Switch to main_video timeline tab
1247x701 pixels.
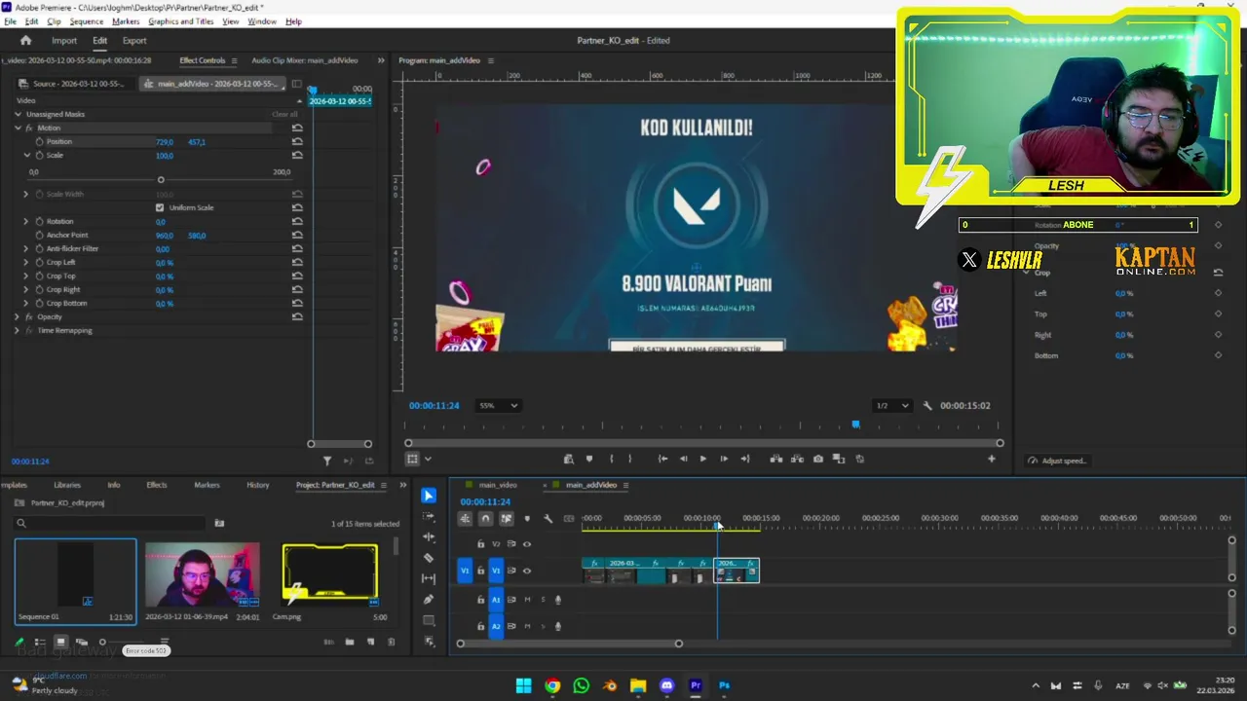pyautogui.click(x=497, y=485)
